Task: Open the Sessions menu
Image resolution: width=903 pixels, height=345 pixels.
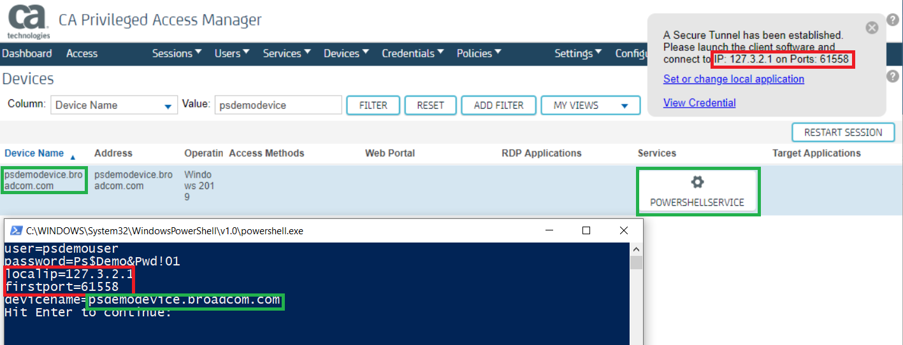Action: tap(177, 53)
